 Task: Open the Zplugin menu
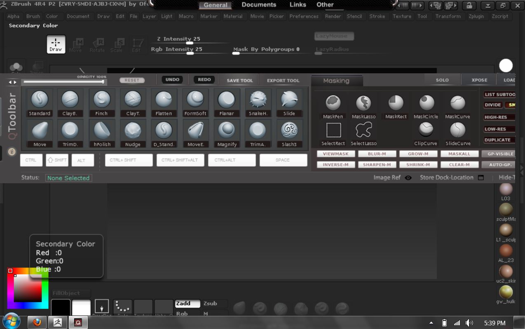tap(476, 16)
